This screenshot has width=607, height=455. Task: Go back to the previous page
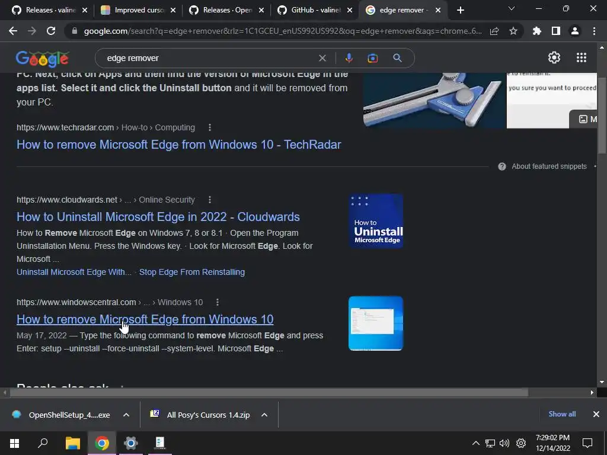pyautogui.click(x=13, y=31)
